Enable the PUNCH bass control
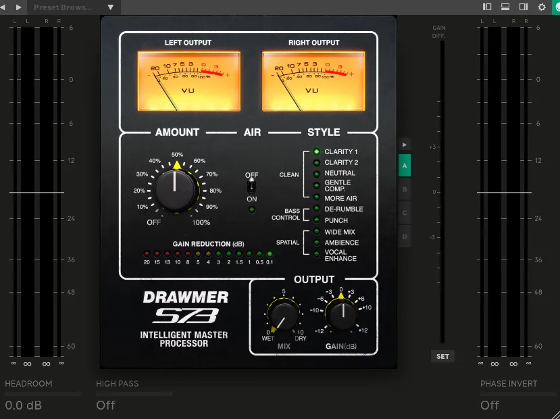Viewport: 560px width, 419px height. pos(317,220)
